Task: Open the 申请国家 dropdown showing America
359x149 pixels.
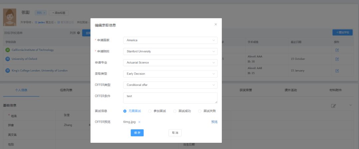Action: 170,40
